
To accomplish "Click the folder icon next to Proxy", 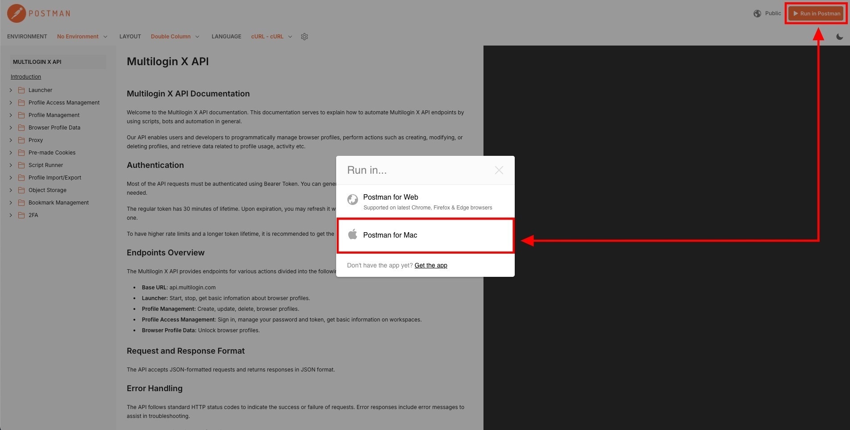I will coord(21,140).
